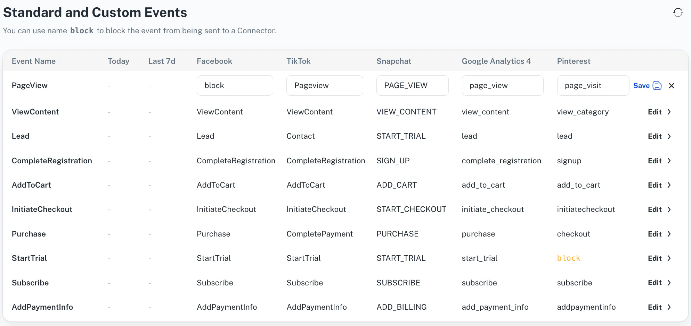Click Snapchat START_CHECKOUT cell
Viewport: 691px width, 326px height.
click(x=412, y=209)
